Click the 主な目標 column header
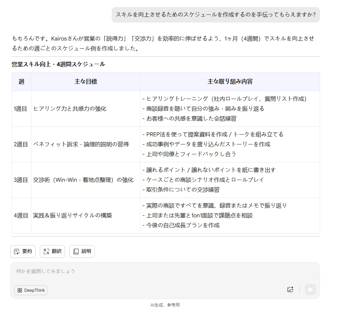 point(86,81)
